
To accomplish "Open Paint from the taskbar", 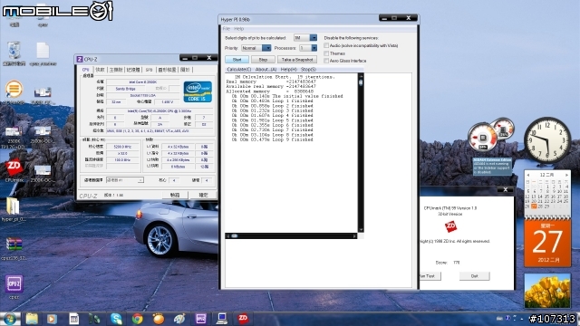I will point(179,319).
